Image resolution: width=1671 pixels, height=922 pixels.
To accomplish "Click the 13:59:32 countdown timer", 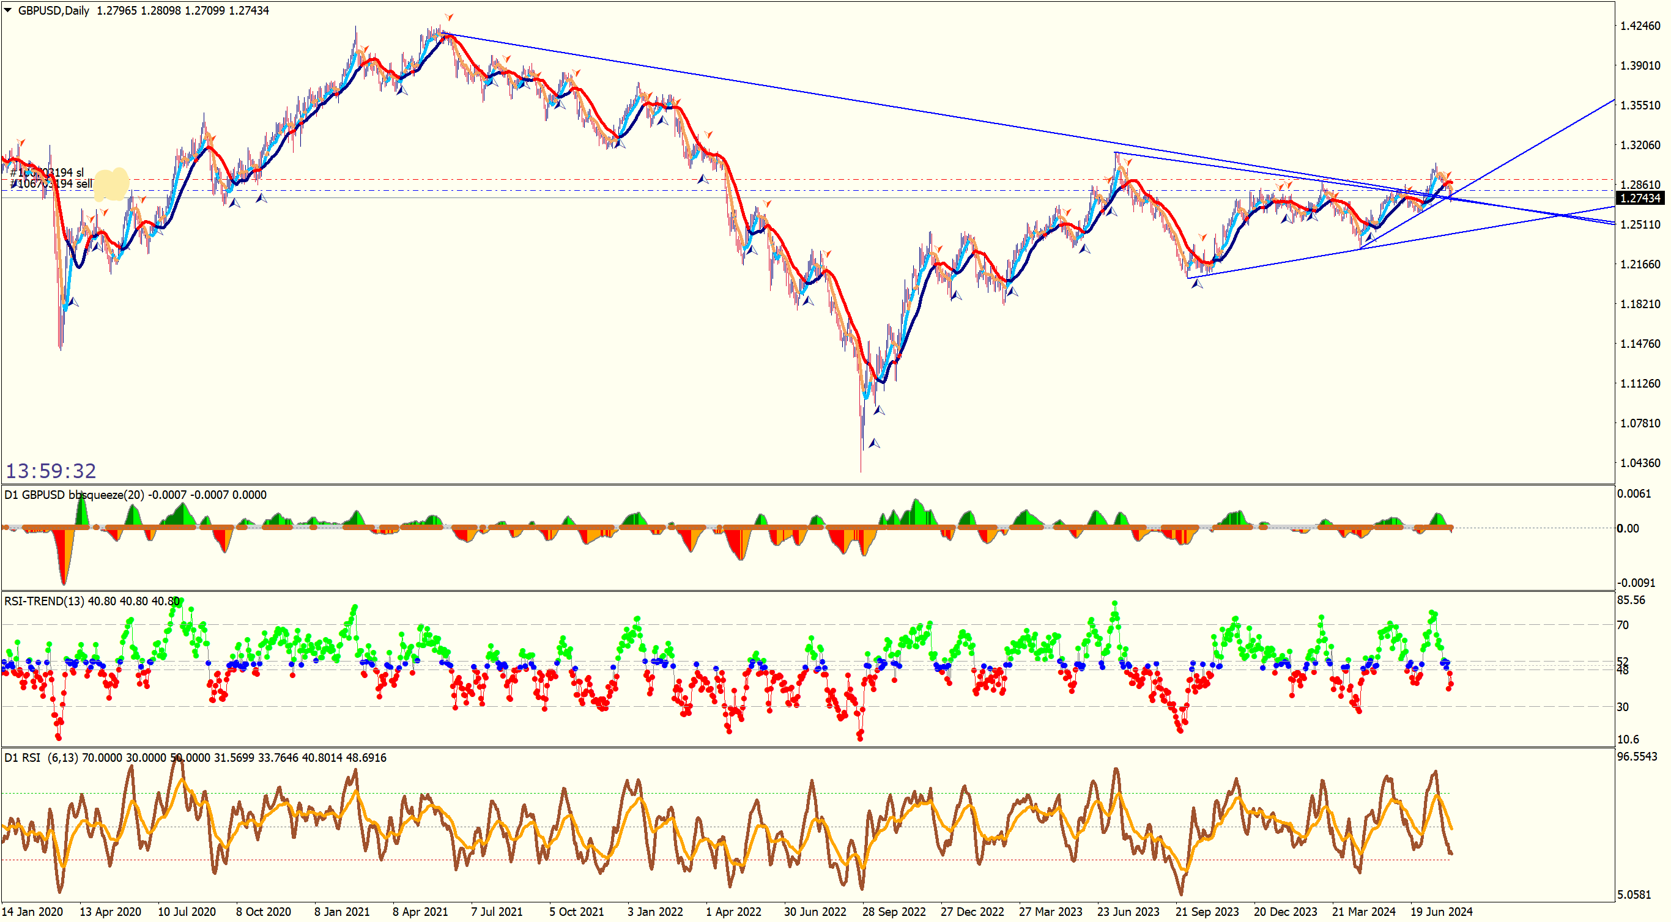I will pyautogui.click(x=51, y=471).
